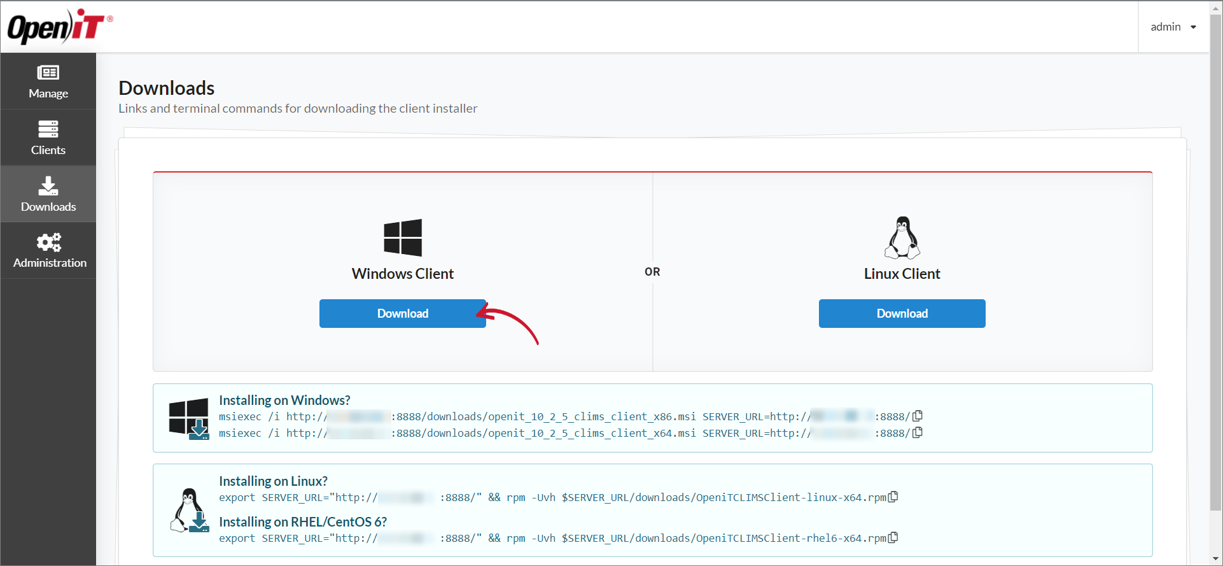The image size is (1223, 566).
Task: Go to the Clients sidebar item
Action: click(x=48, y=138)
